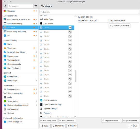Click the list scroll-down arrow
The height and width of the screenshot is (129, 140).
pos(76,116)
